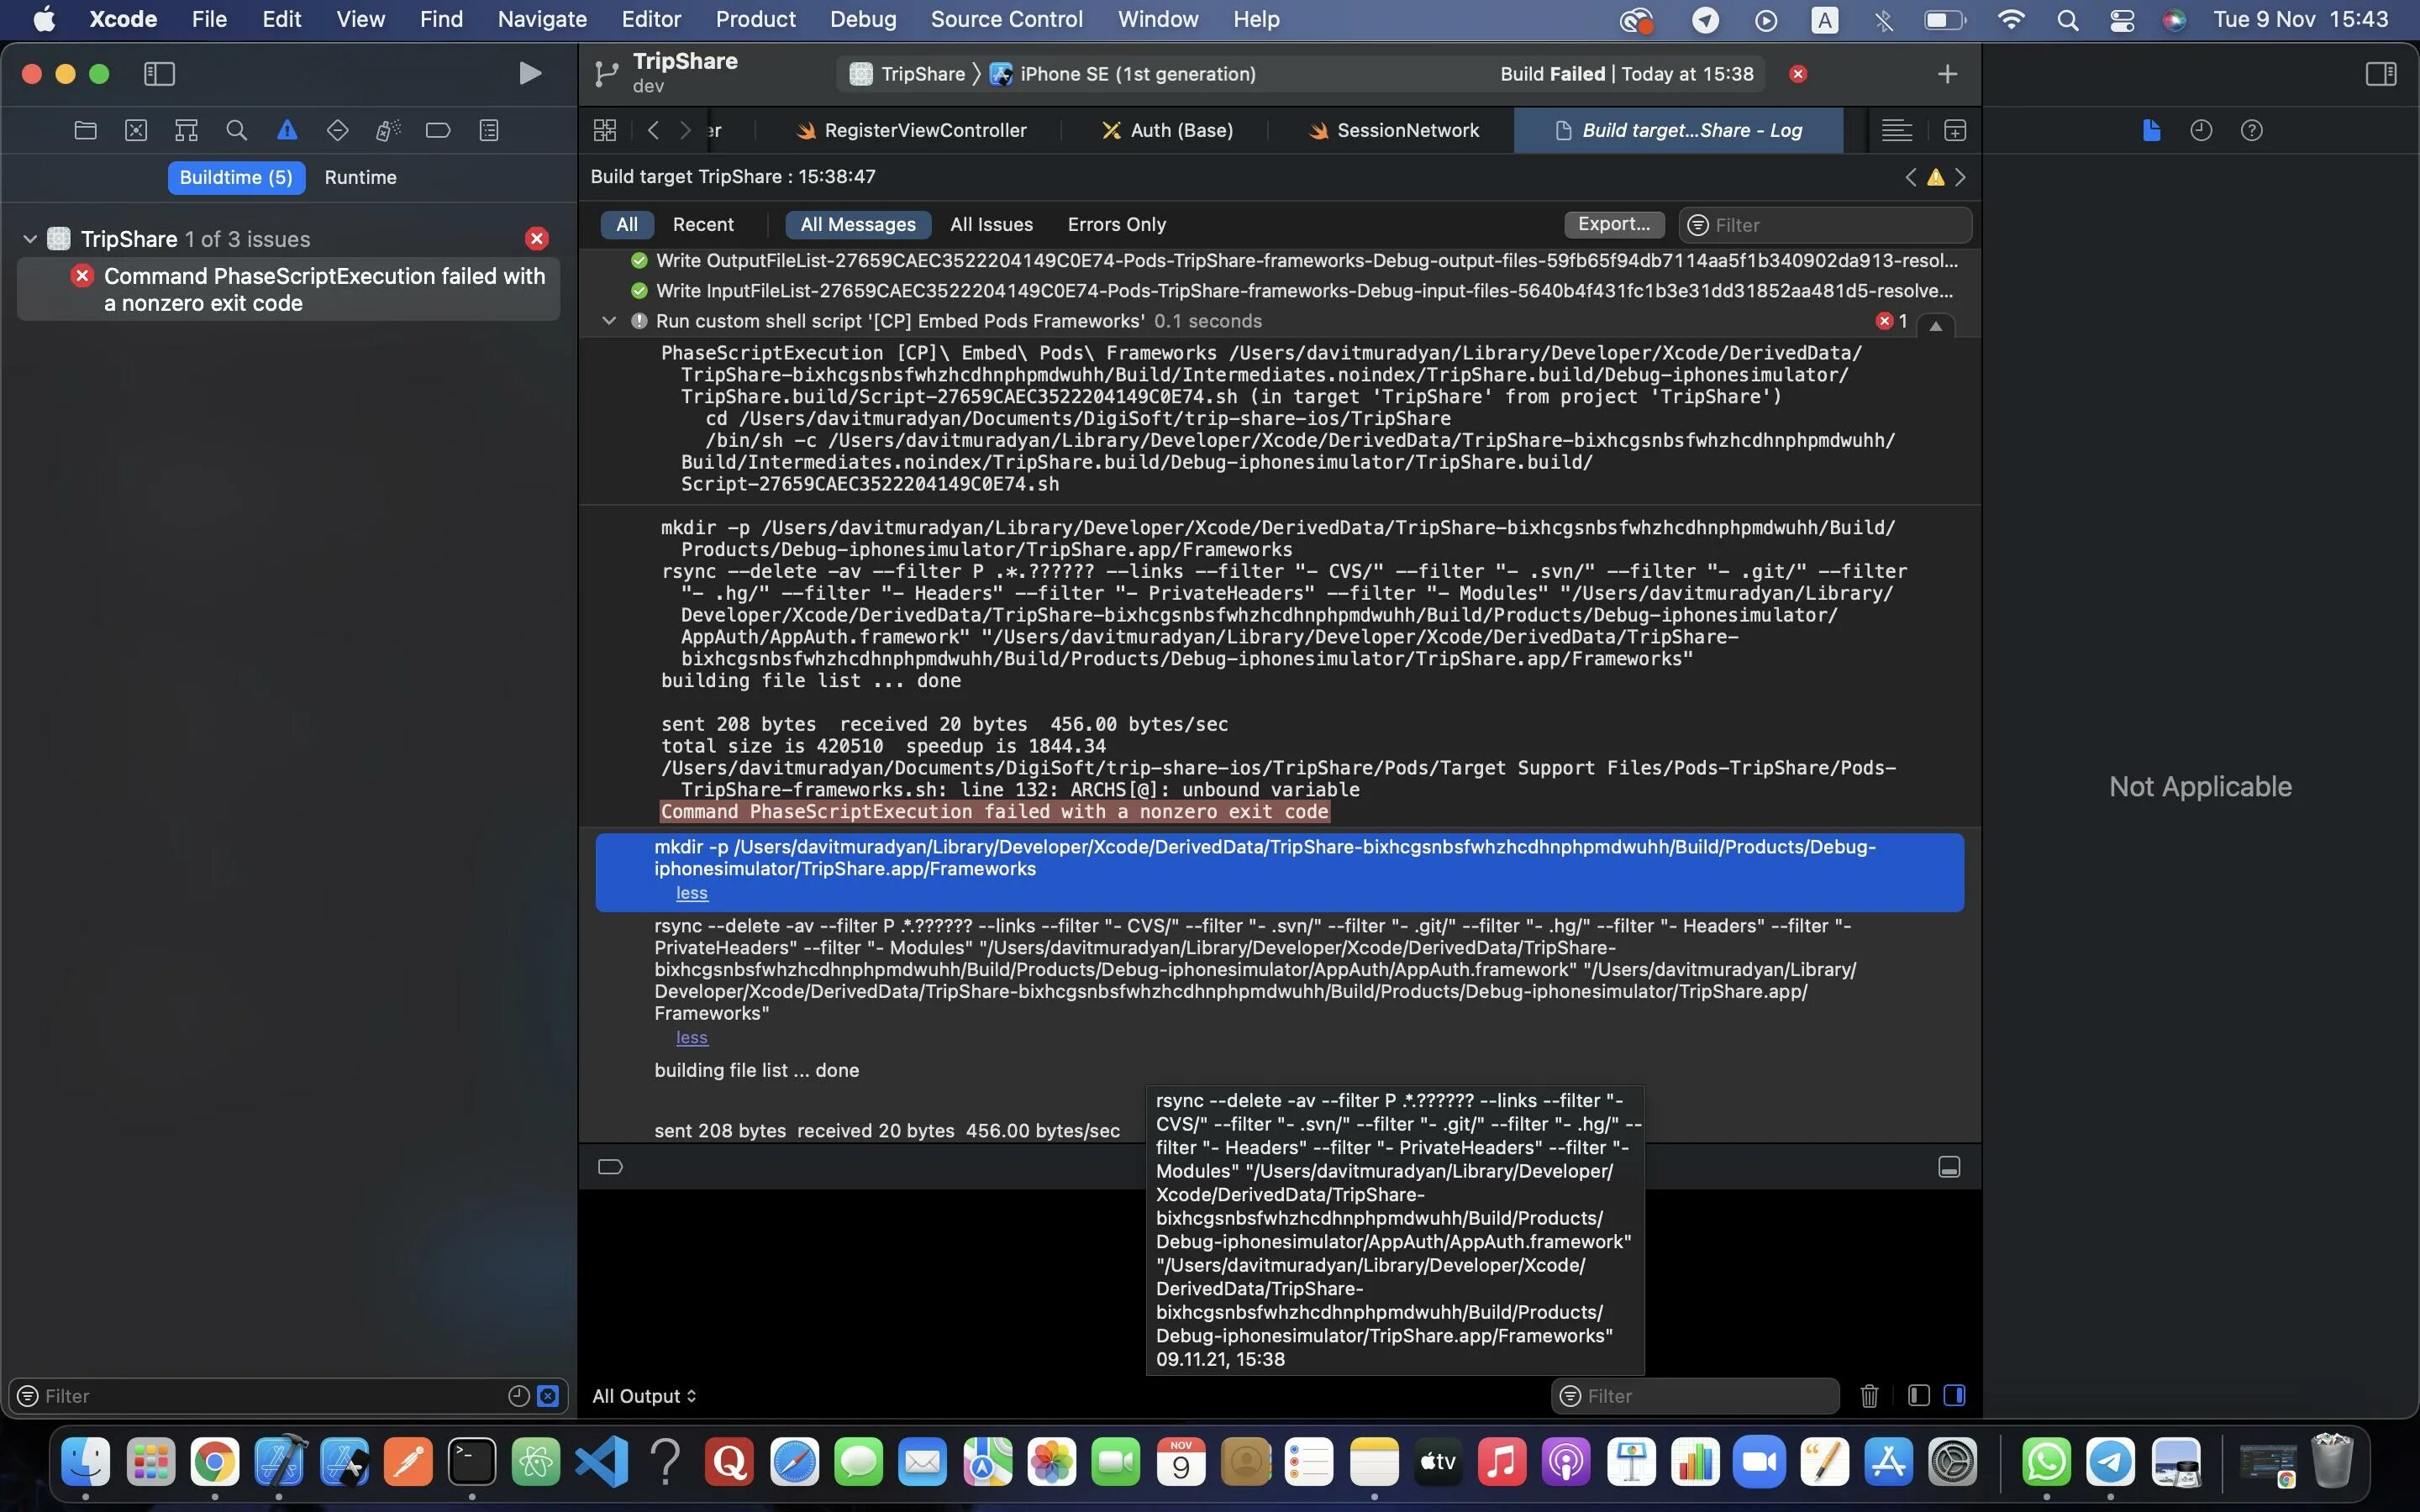The width and height of the screenshot is (2420, 1512).
Task: Click the less expander under rsync command
Action: [692, 1037]
